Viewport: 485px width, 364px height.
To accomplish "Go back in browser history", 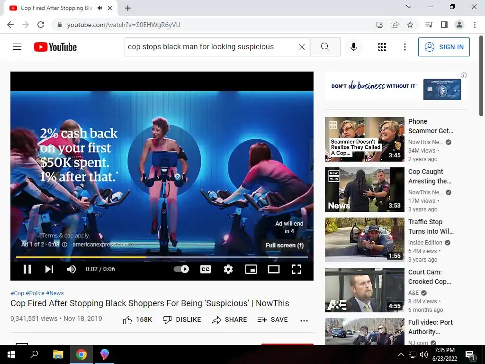I will [x=10, y=25].
